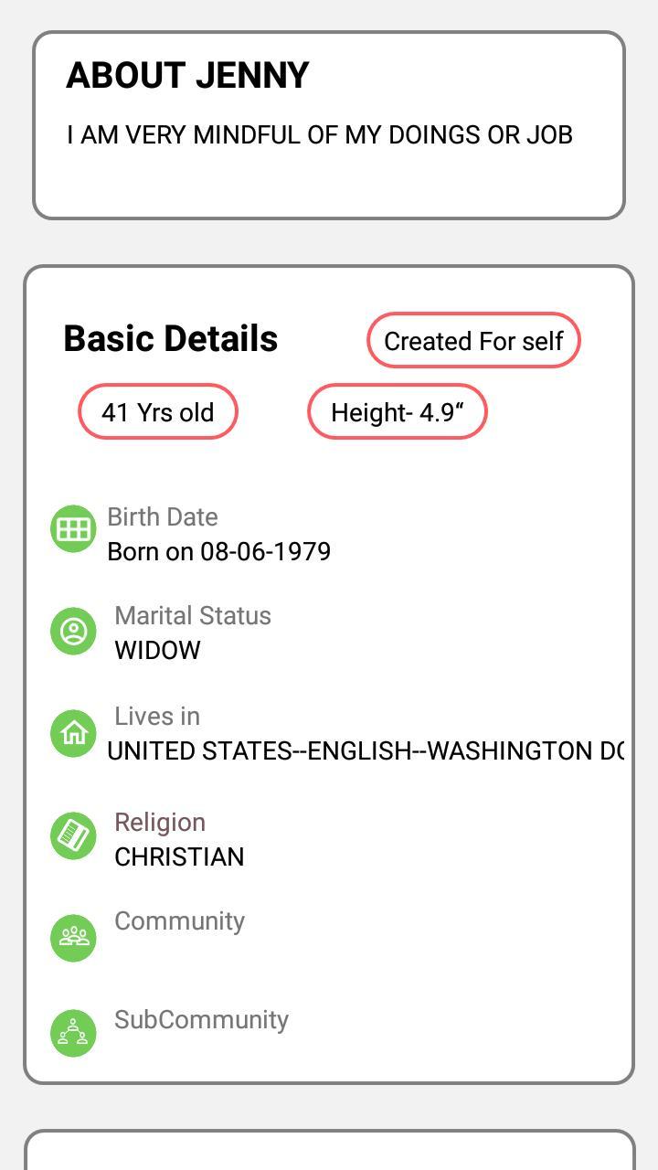Image resolution: width=658 pixels, height=1170 pixels.
Task: Click the Religion label text
Action: click(x=159, y=822)
